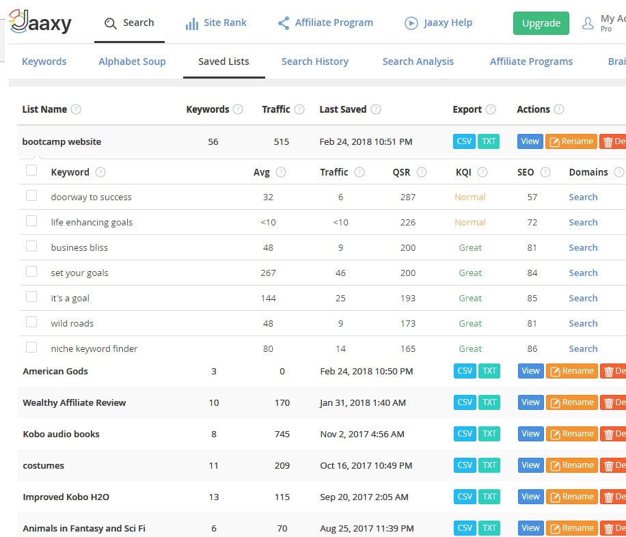Viewport: 626px width, 537px height.
Task: Show help icon next to SEO header
Action: 545,172
